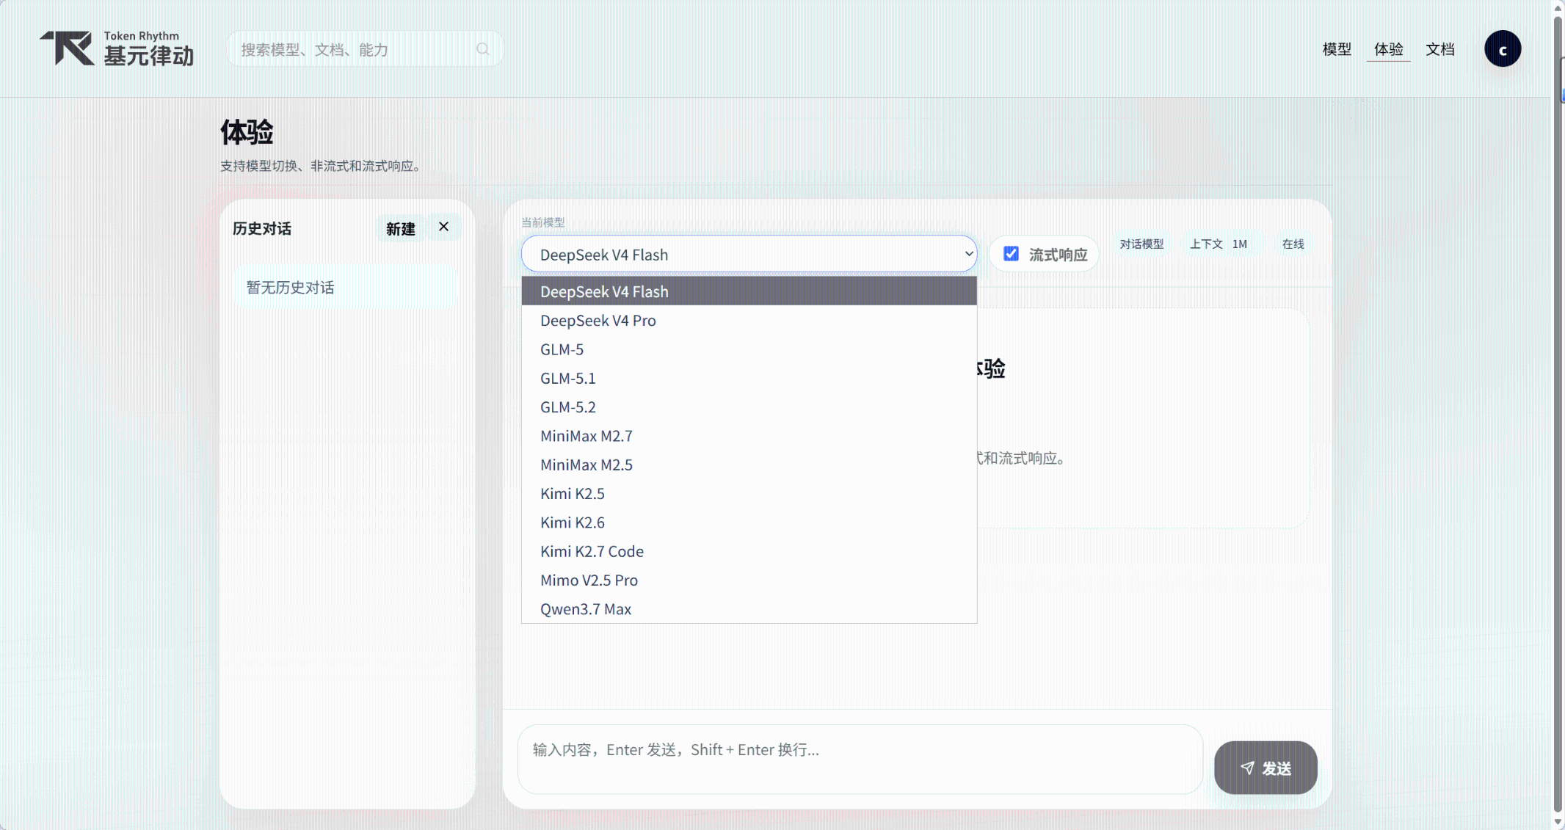Open the 模型 navigation tab
This screenshot has width=1565, height=830.
[x=1337, y=49]
